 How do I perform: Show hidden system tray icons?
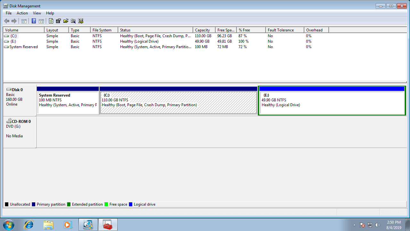pos(354,225)
